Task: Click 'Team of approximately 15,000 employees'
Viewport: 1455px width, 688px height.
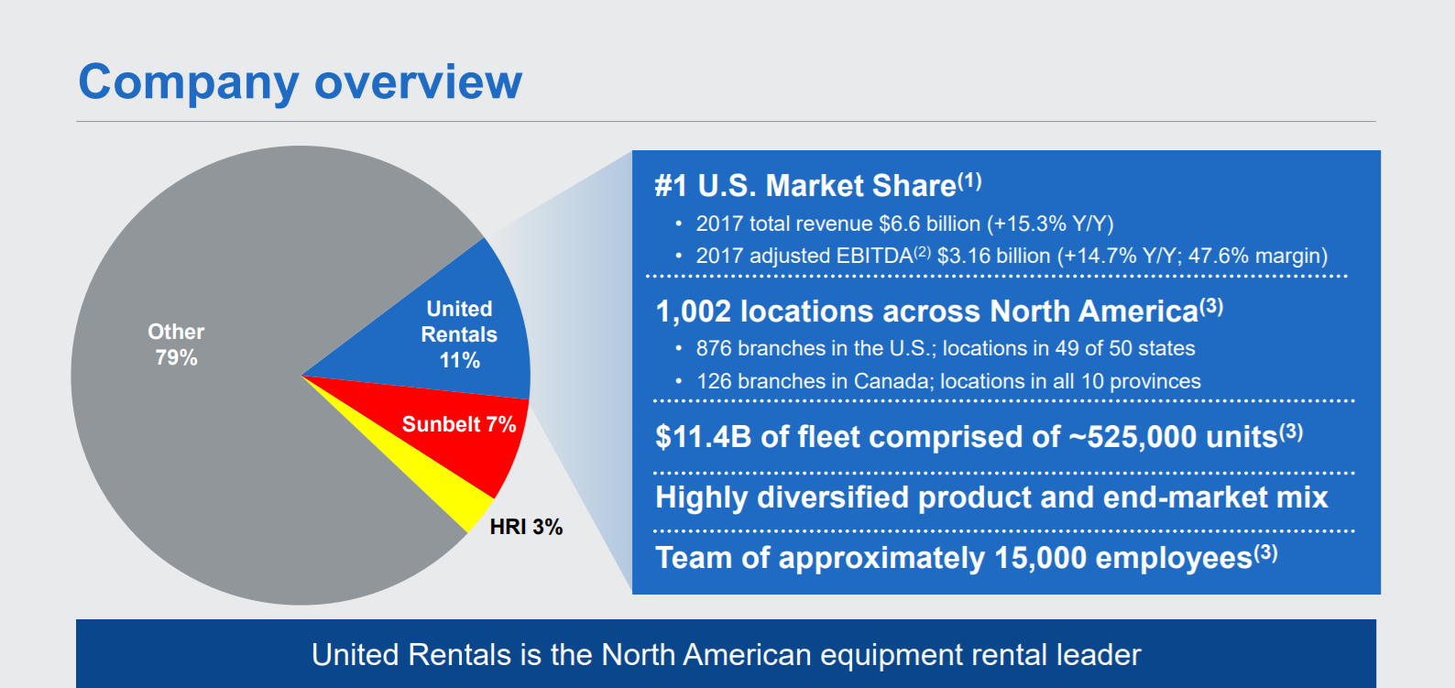Action: click(x=967, y=557)
